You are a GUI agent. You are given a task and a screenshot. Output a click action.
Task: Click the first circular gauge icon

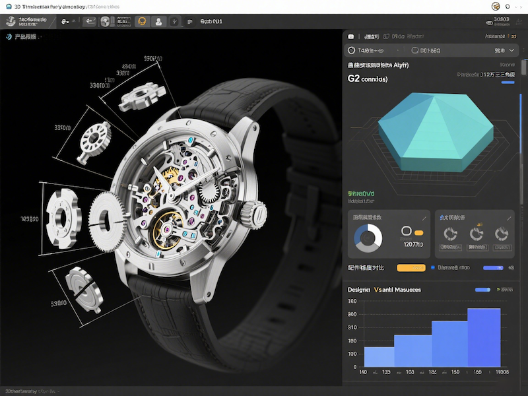click(452, 234)
